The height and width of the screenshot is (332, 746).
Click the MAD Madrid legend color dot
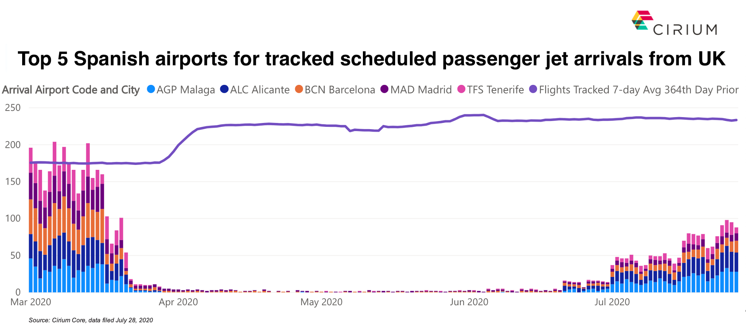(384, 89)
